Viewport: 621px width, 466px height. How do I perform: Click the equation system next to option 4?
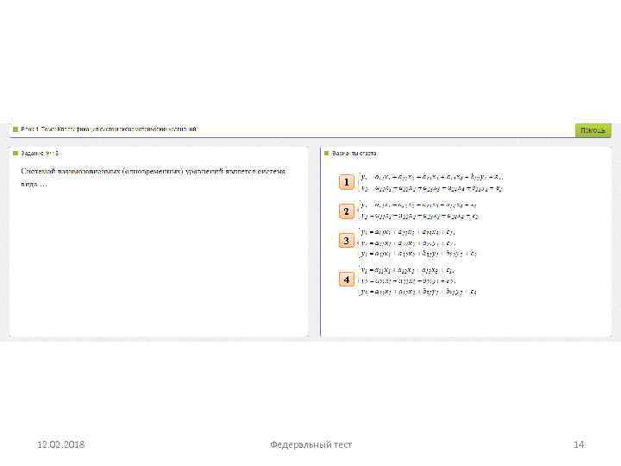tap(417, 281)
